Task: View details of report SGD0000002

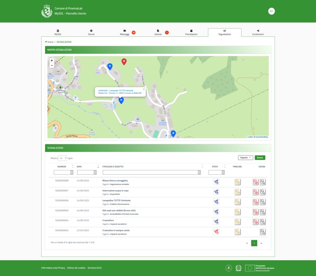Action: [x=262, y=232]
